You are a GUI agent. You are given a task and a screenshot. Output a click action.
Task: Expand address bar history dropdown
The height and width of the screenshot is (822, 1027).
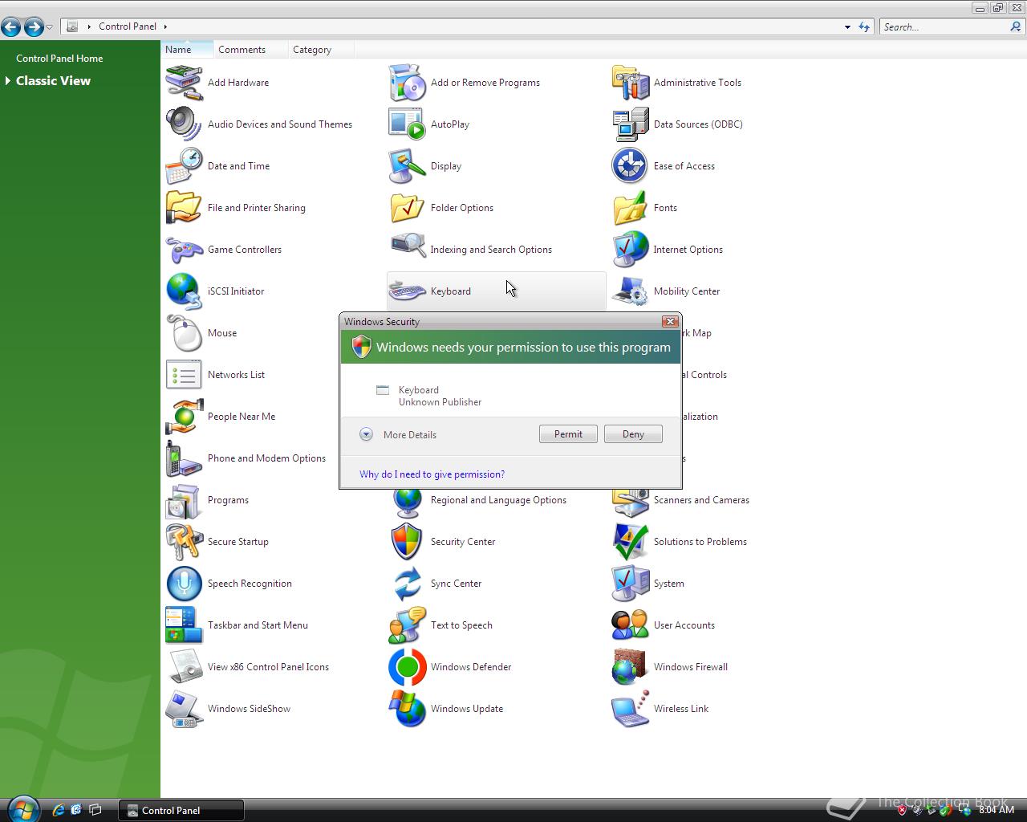[847, 27]
